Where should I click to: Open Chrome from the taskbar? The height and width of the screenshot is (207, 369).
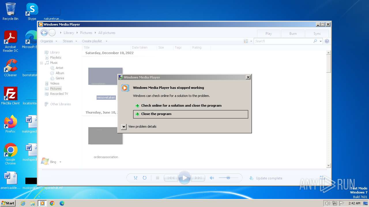[52, 203]
